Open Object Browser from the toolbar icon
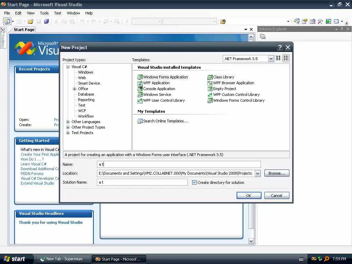 coord(312,22)
